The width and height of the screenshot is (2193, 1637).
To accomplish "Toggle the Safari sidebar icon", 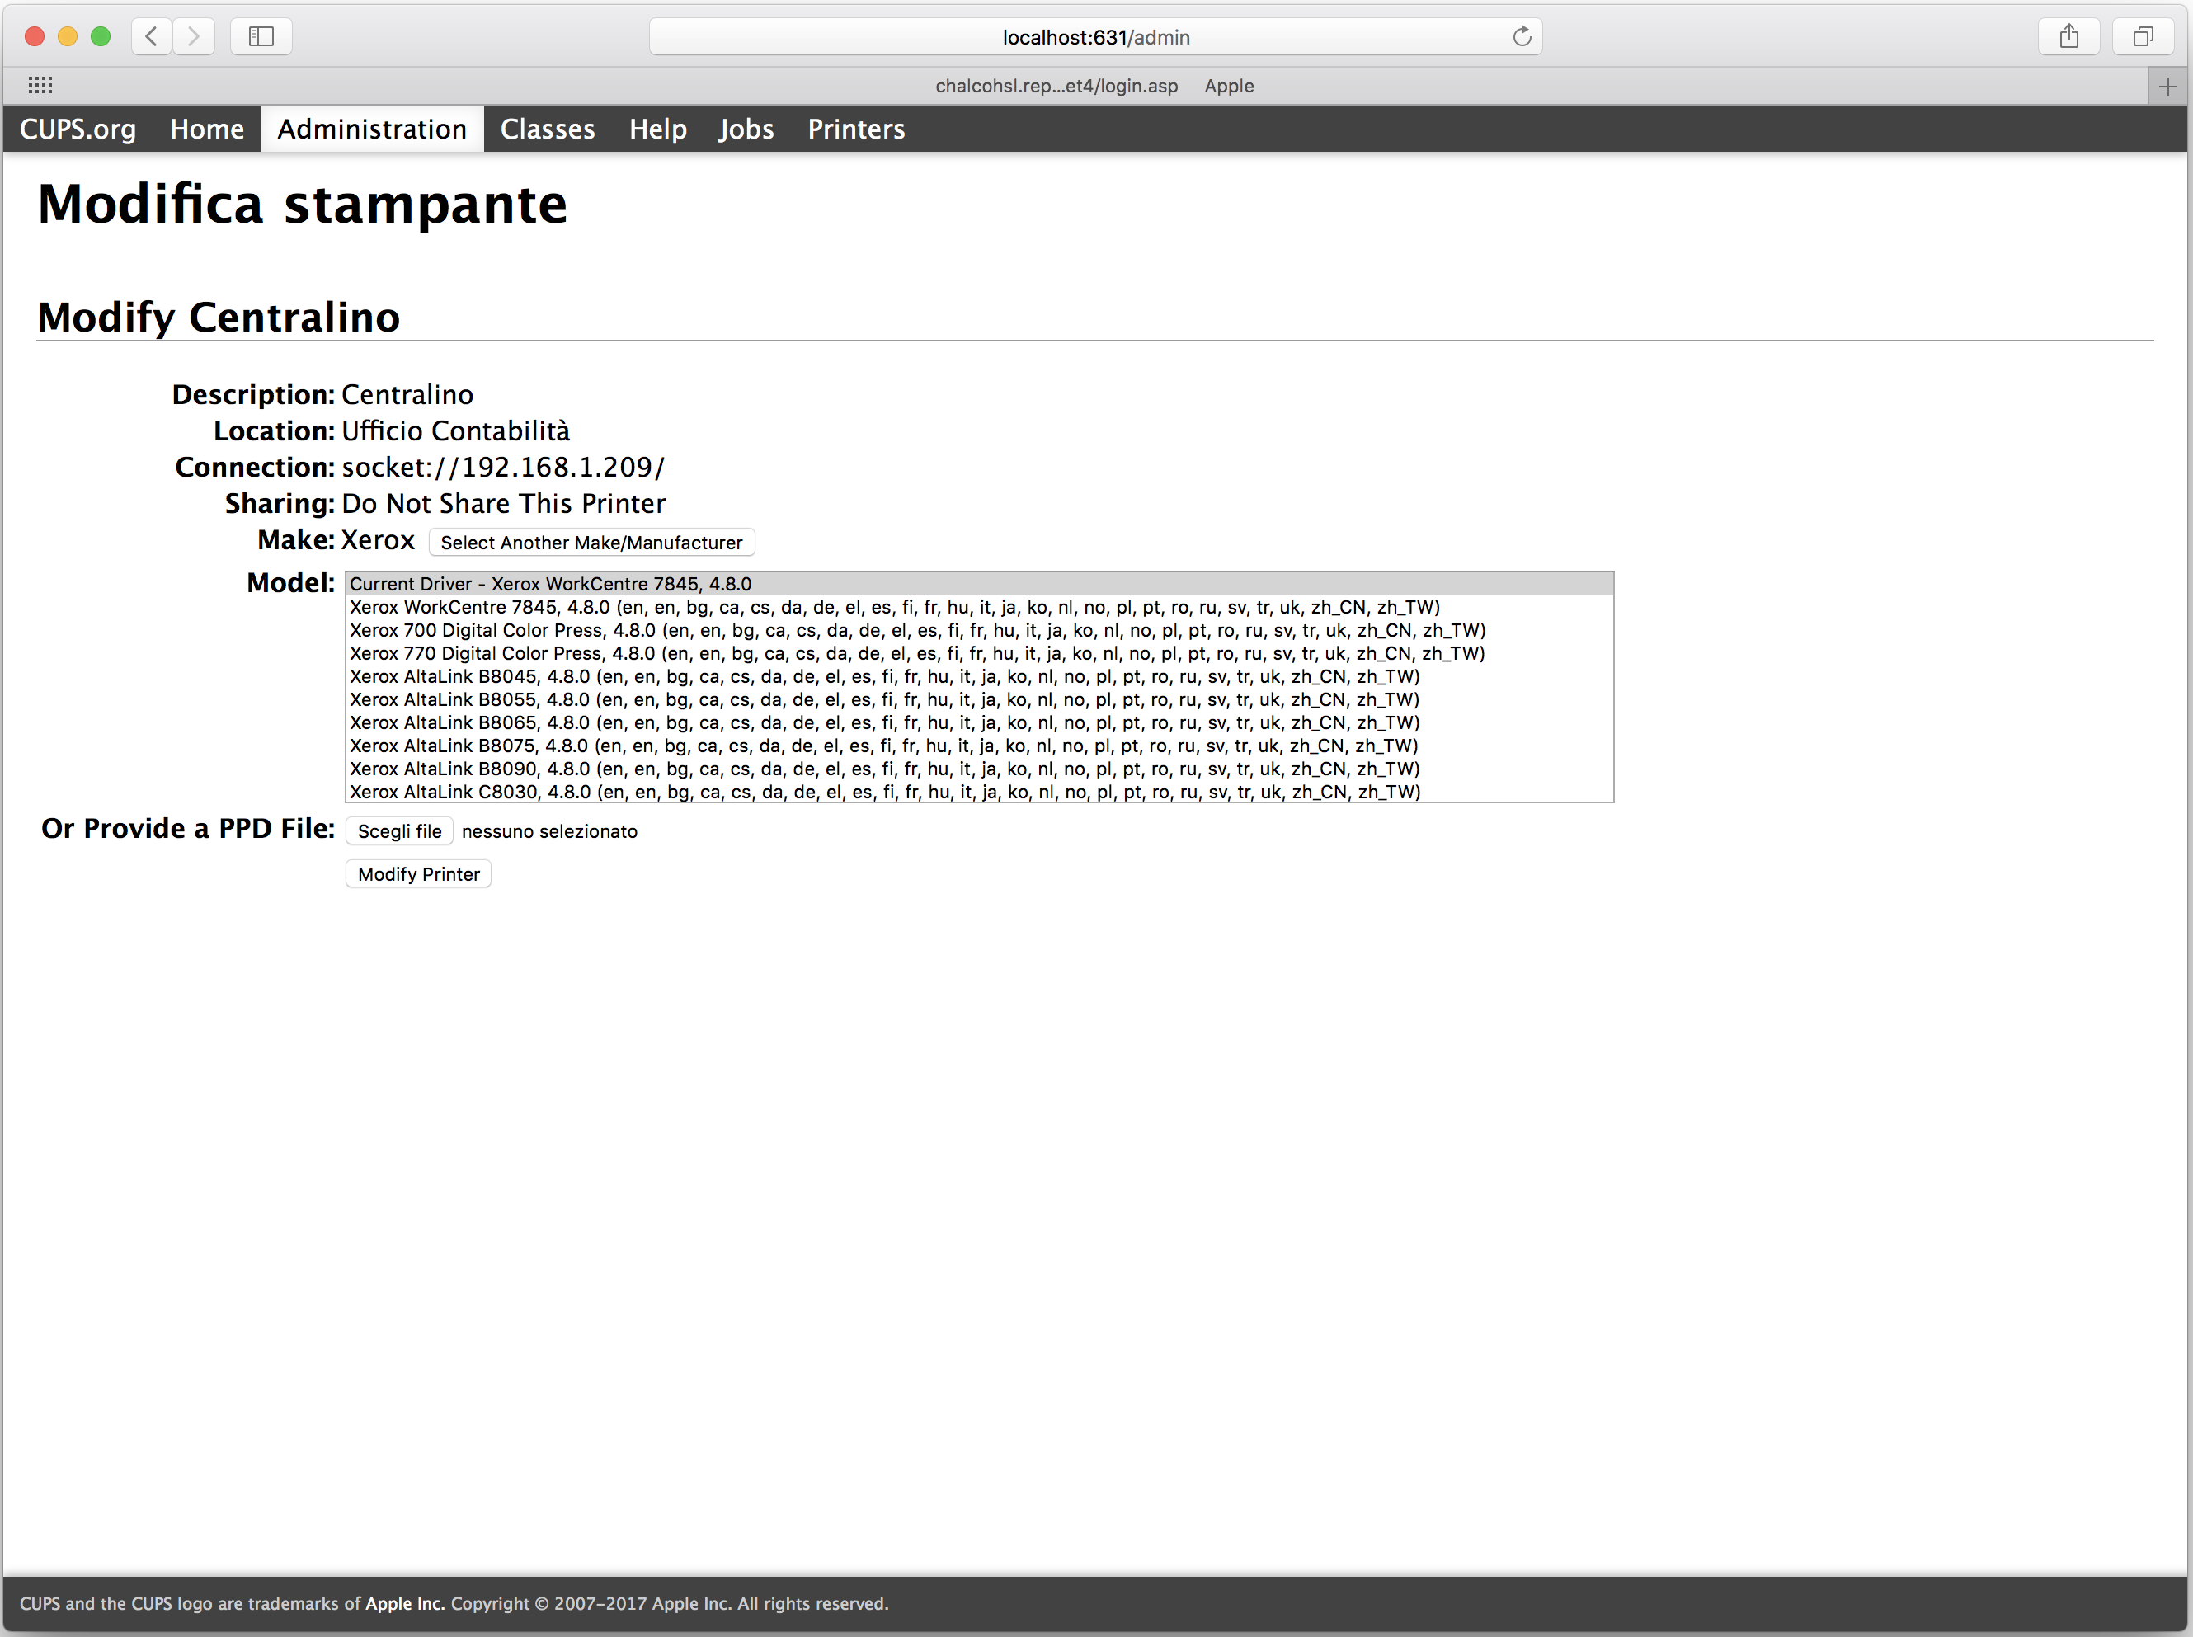I will click(x=261, y=36).
